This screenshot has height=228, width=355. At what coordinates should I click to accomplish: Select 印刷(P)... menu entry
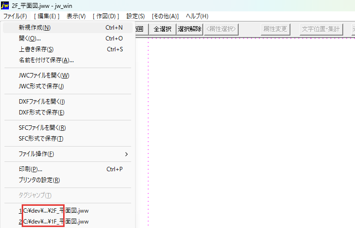point(68,169)
